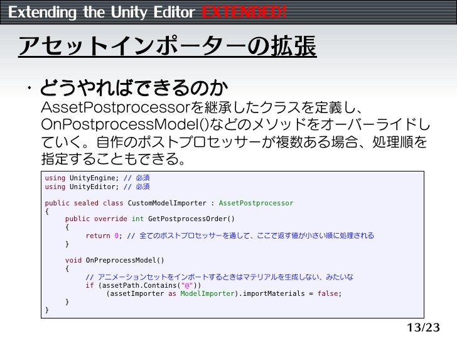Click the 'if (assetPath.Contains("@"))' line

(x=143, y=285)
